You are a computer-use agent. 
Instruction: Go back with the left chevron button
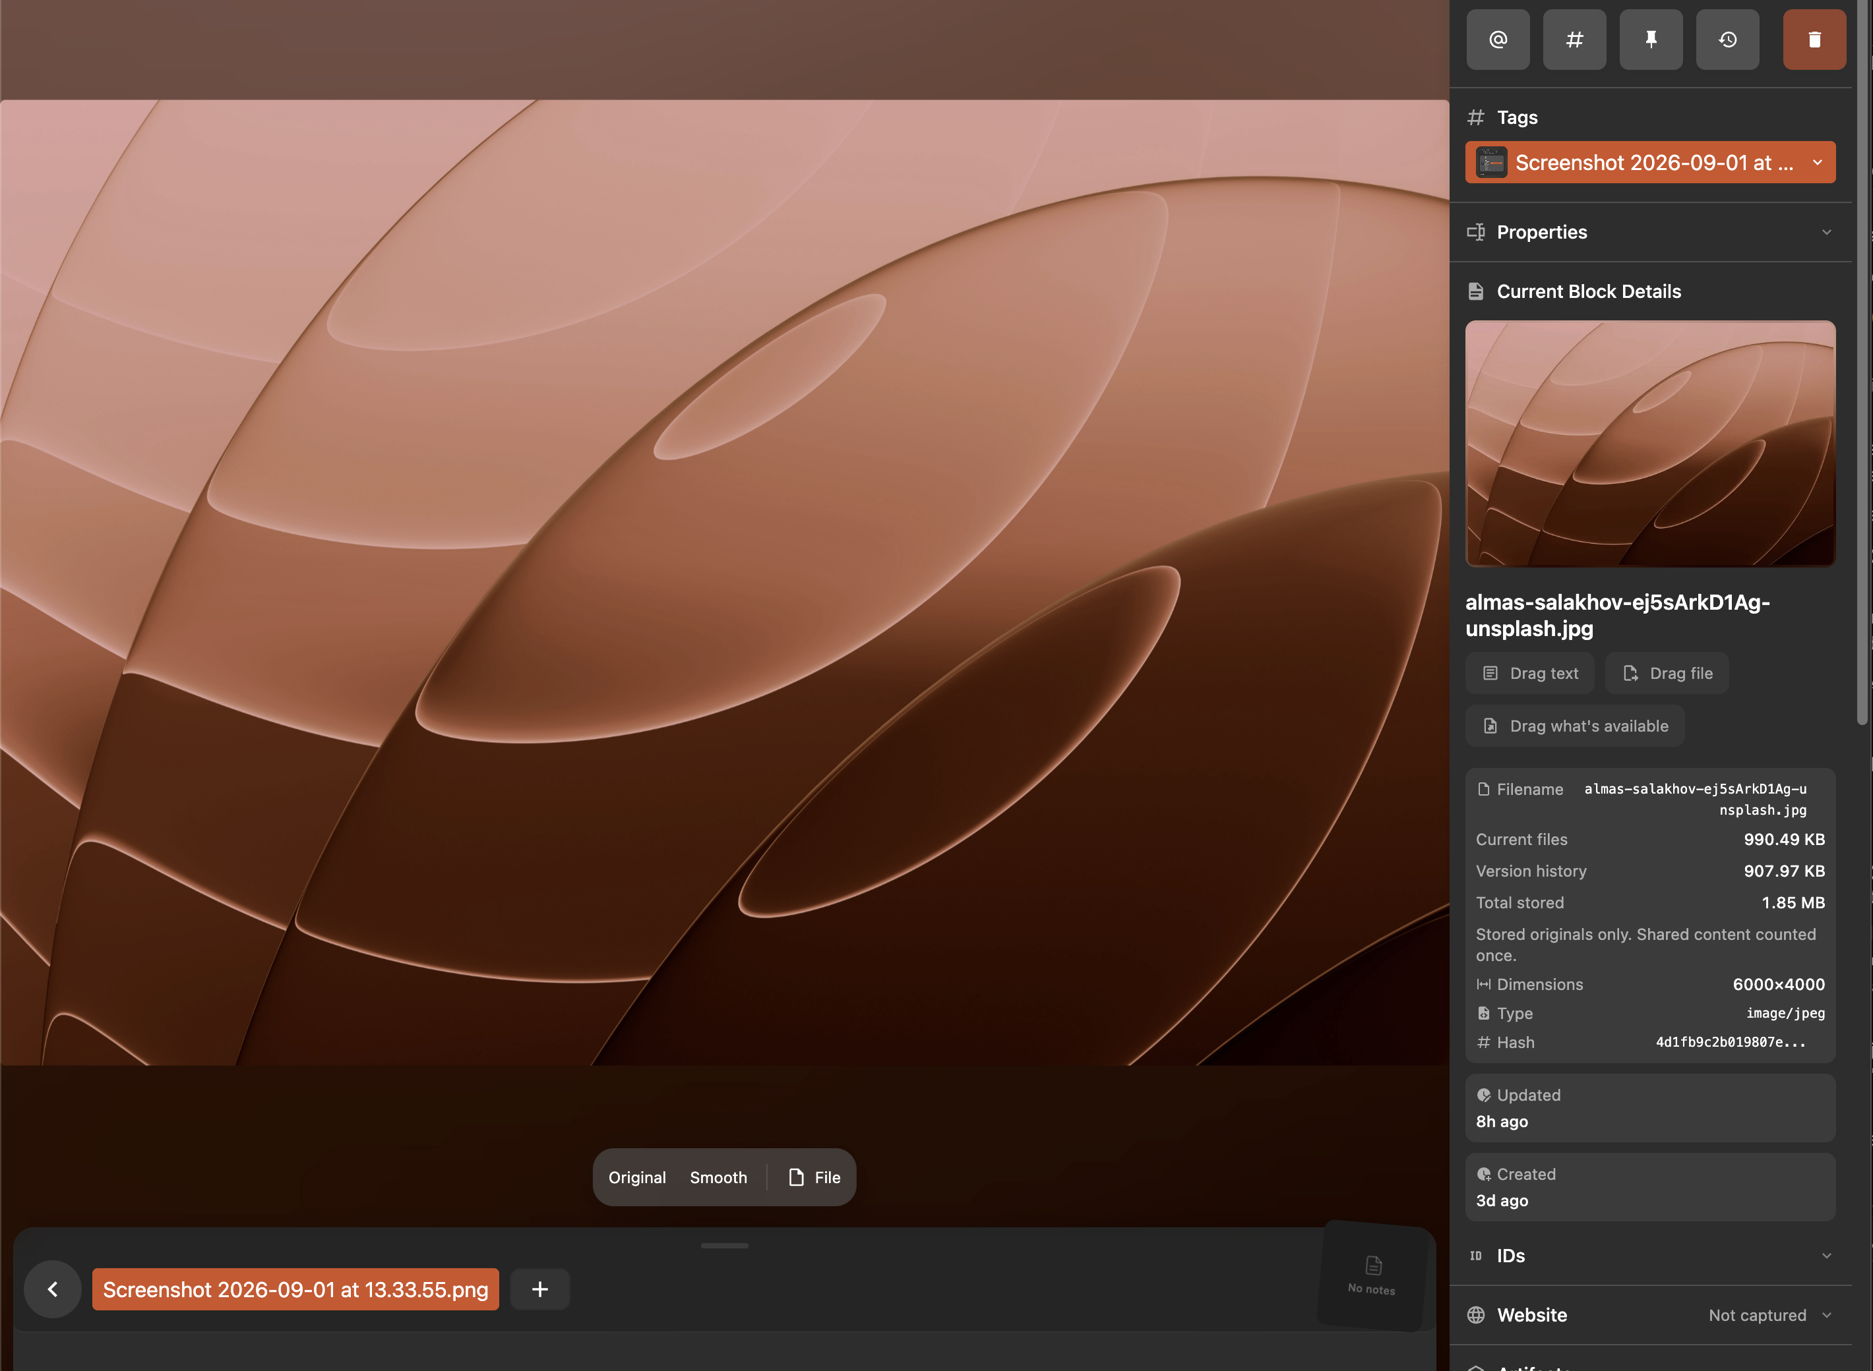pyautogui.click(x=52, y=1289)
